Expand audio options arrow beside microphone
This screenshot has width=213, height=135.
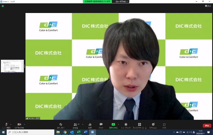pos(11,124)
